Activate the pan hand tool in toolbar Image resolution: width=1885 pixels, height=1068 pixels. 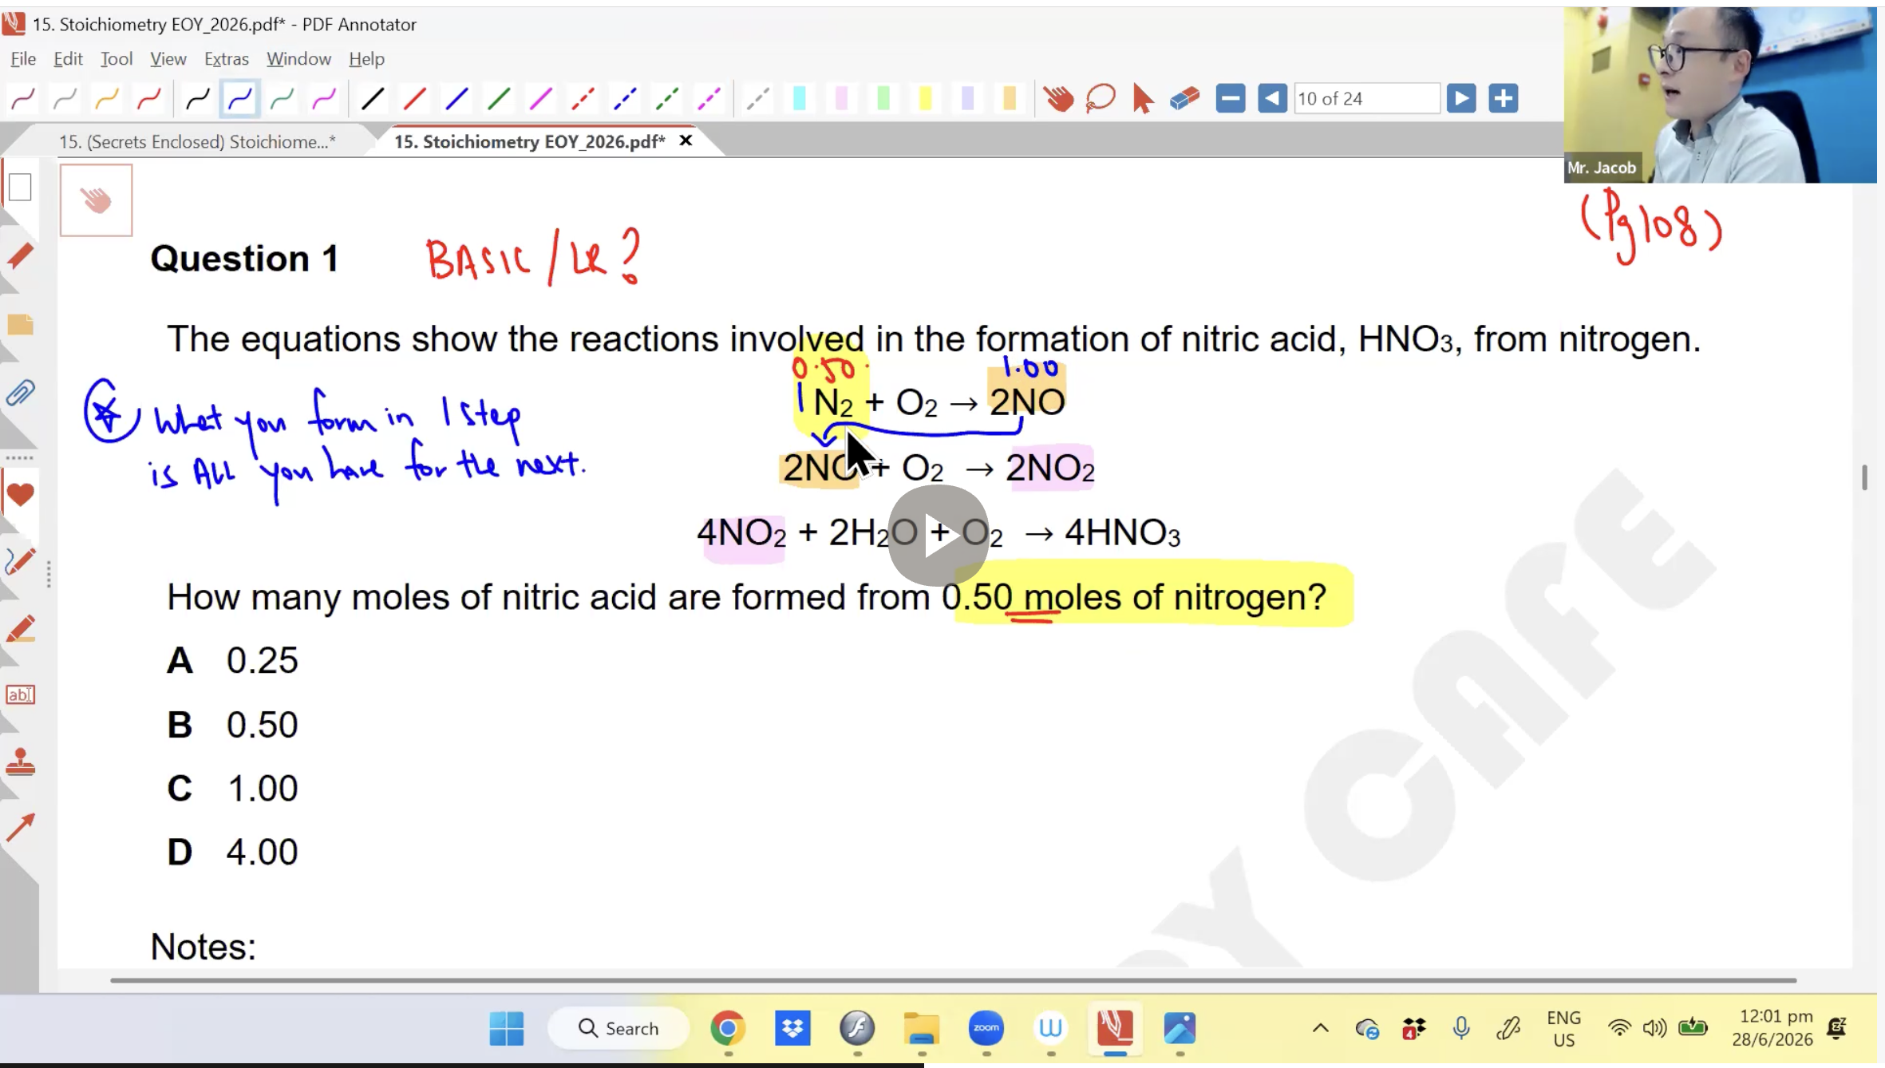click(x=1058, y=99)
